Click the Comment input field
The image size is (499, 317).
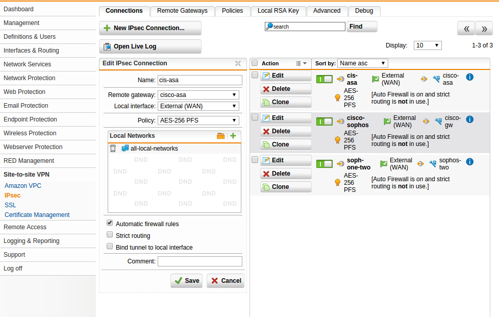(199, 261)
